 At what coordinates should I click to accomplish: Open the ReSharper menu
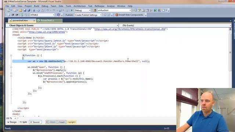coord(100,6)
